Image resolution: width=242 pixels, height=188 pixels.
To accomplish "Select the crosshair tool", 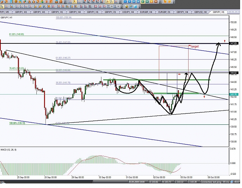I will coord(6,7).
